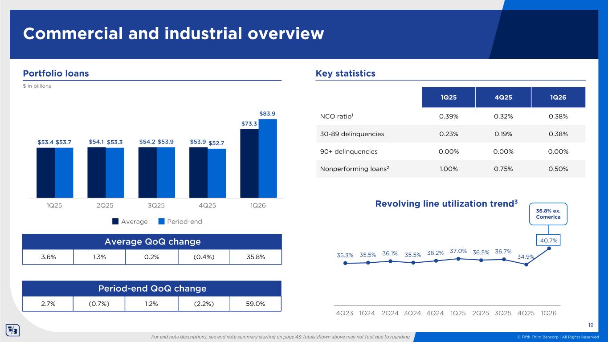Select the 1Q26 average bar labeled $73.3
Image resolution: width=608 pixels, height=342 pixels.
click(249, 163)
